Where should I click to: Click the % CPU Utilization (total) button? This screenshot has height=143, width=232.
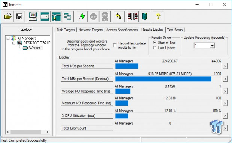(87, 115)
